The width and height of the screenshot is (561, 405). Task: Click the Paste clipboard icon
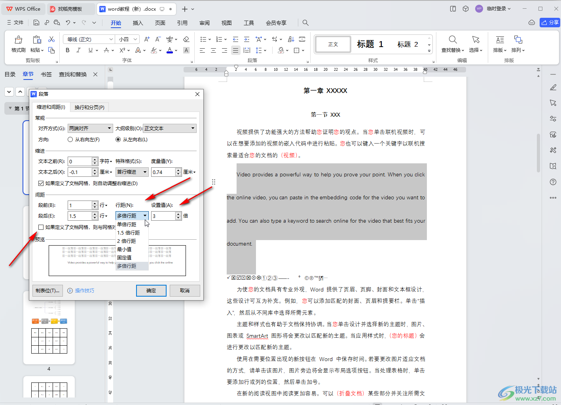pyautogui.click(x=37, y=40)
